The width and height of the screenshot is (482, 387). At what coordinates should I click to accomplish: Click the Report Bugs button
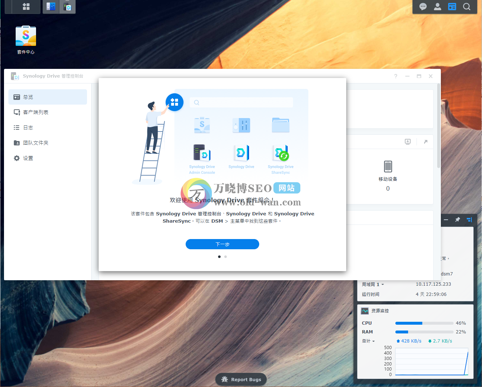coord(241,379)
